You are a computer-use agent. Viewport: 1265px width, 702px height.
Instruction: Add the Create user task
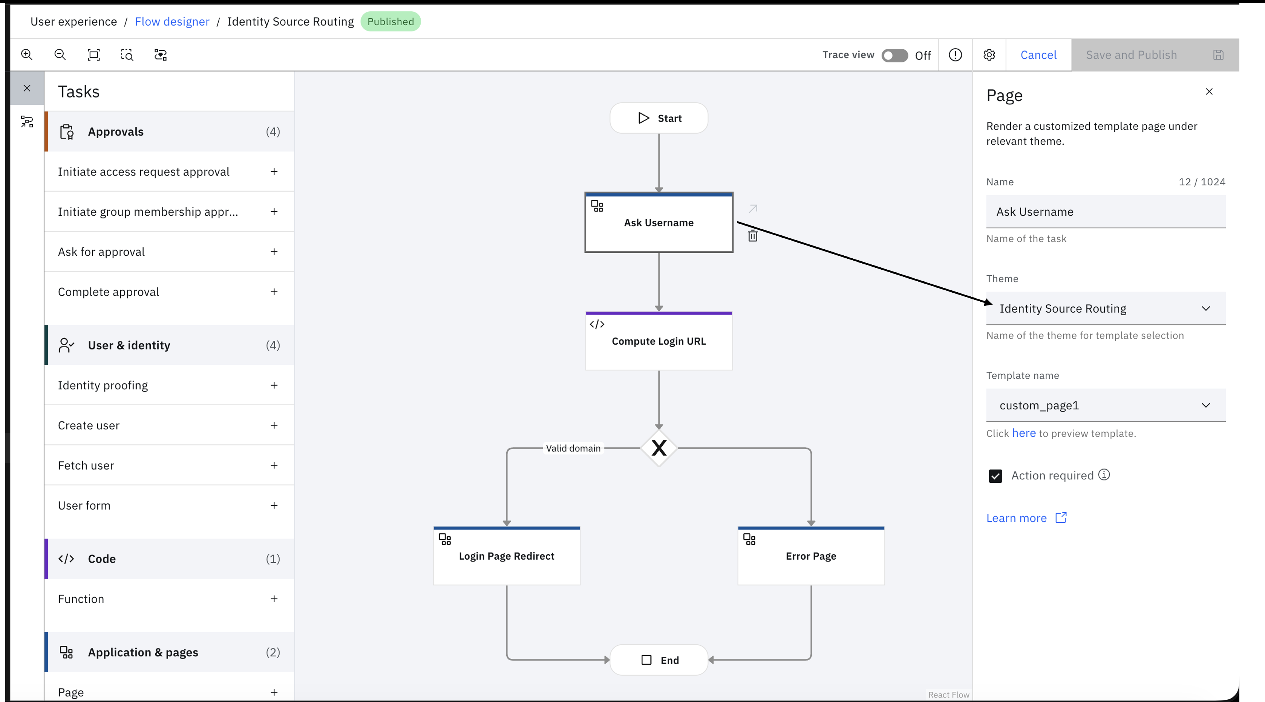[274, 425]
